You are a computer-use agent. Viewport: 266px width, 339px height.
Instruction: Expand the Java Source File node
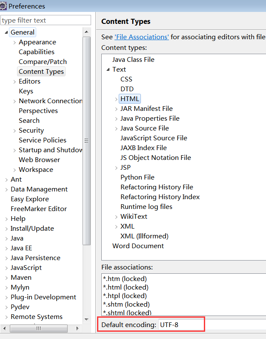pos(116,128)
